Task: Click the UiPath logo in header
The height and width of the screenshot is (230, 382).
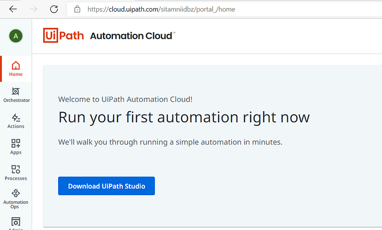Action: click(63, 36)
